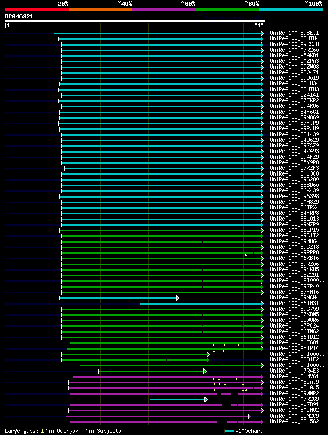The image size is (328, 435).
Task: Select the UniRef100_Q94KU5 label
Action: click(x=294, y=269)
